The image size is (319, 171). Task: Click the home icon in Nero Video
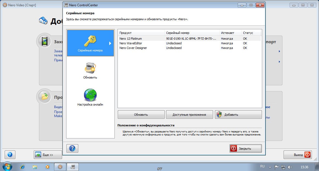(43, 21)
